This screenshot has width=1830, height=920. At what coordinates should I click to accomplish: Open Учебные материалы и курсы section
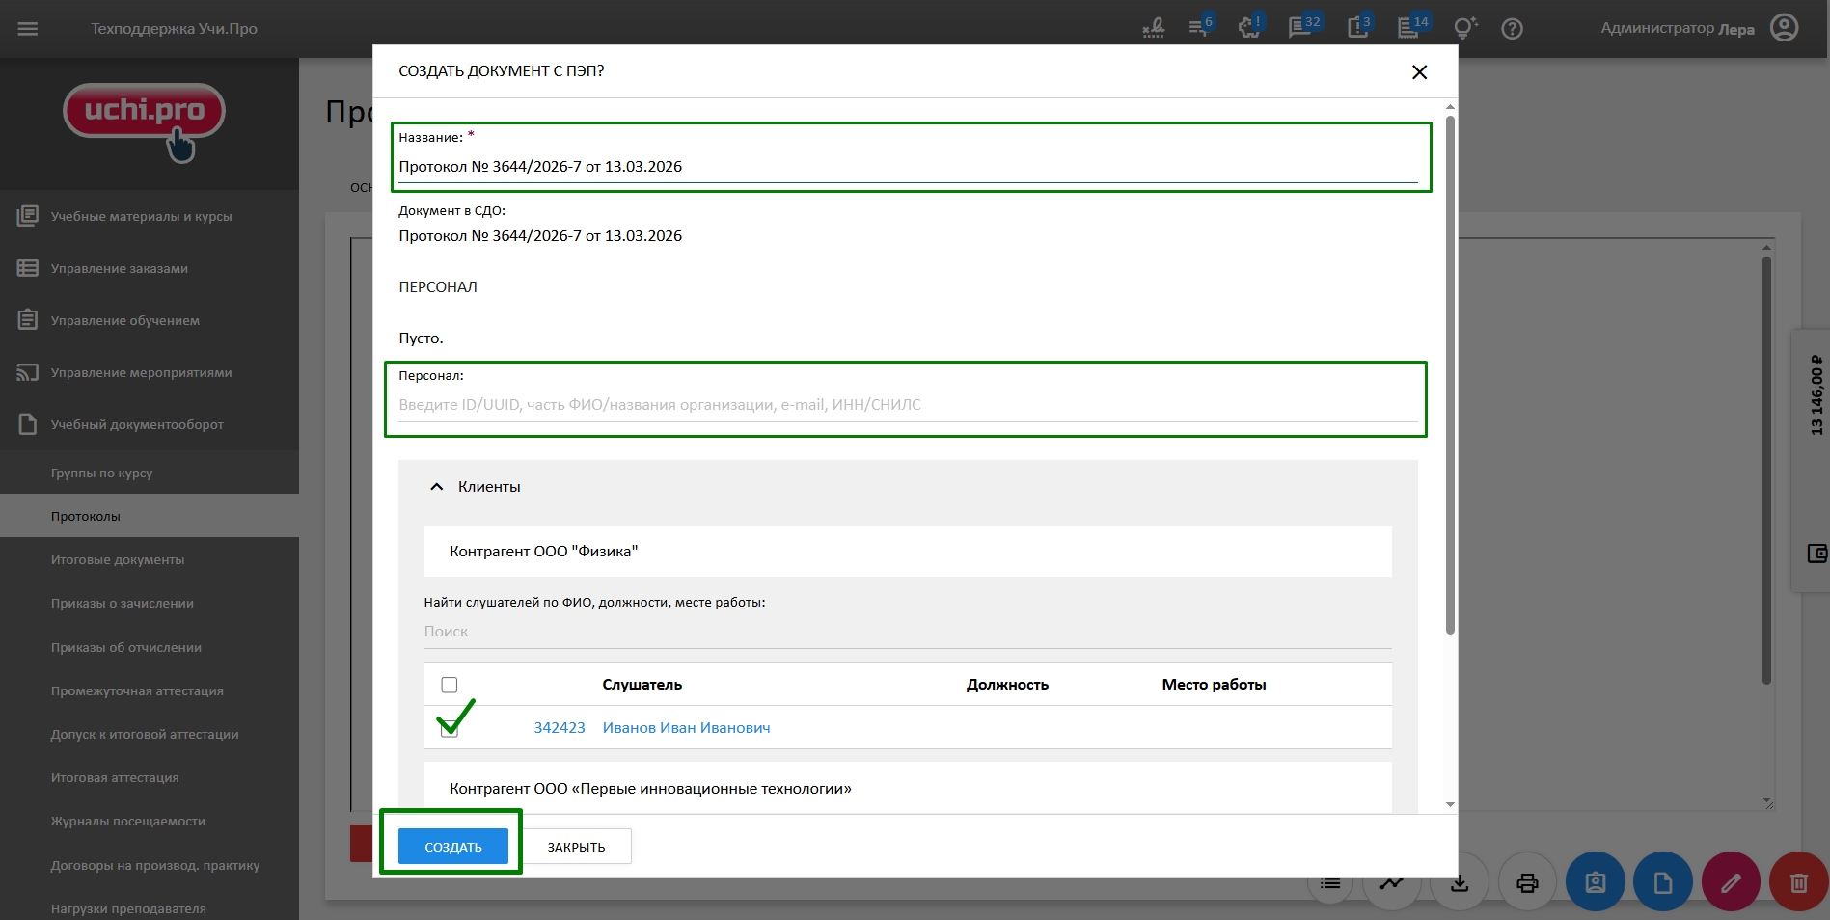click(141, 216)
